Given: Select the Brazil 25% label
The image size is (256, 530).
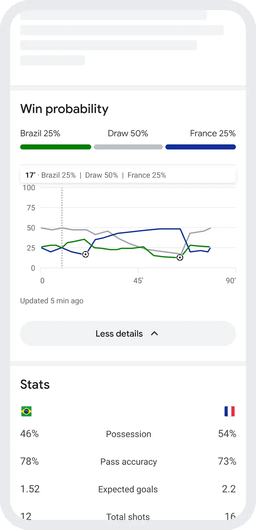Looking at the screenshot, I should (x=40, y=133).
